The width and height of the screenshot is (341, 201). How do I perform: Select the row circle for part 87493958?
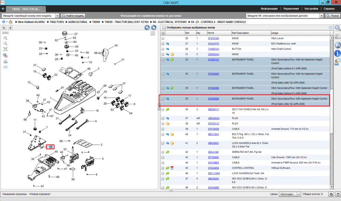[163, 74]
